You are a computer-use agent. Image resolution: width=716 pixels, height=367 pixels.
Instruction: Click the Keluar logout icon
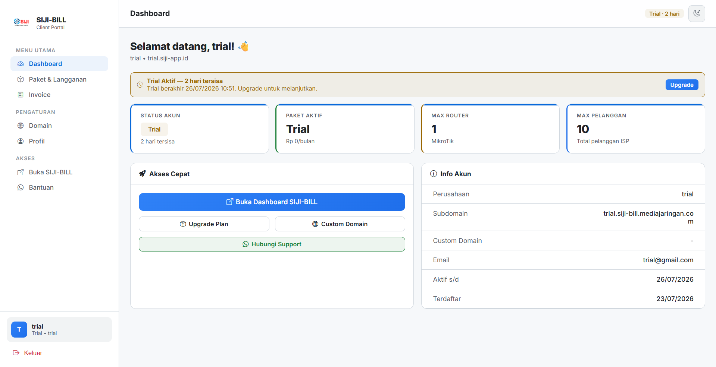click(x=16, y=352)
